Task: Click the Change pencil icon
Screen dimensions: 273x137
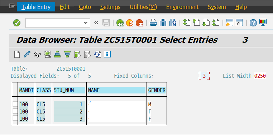Action: [x=27, y=54]
